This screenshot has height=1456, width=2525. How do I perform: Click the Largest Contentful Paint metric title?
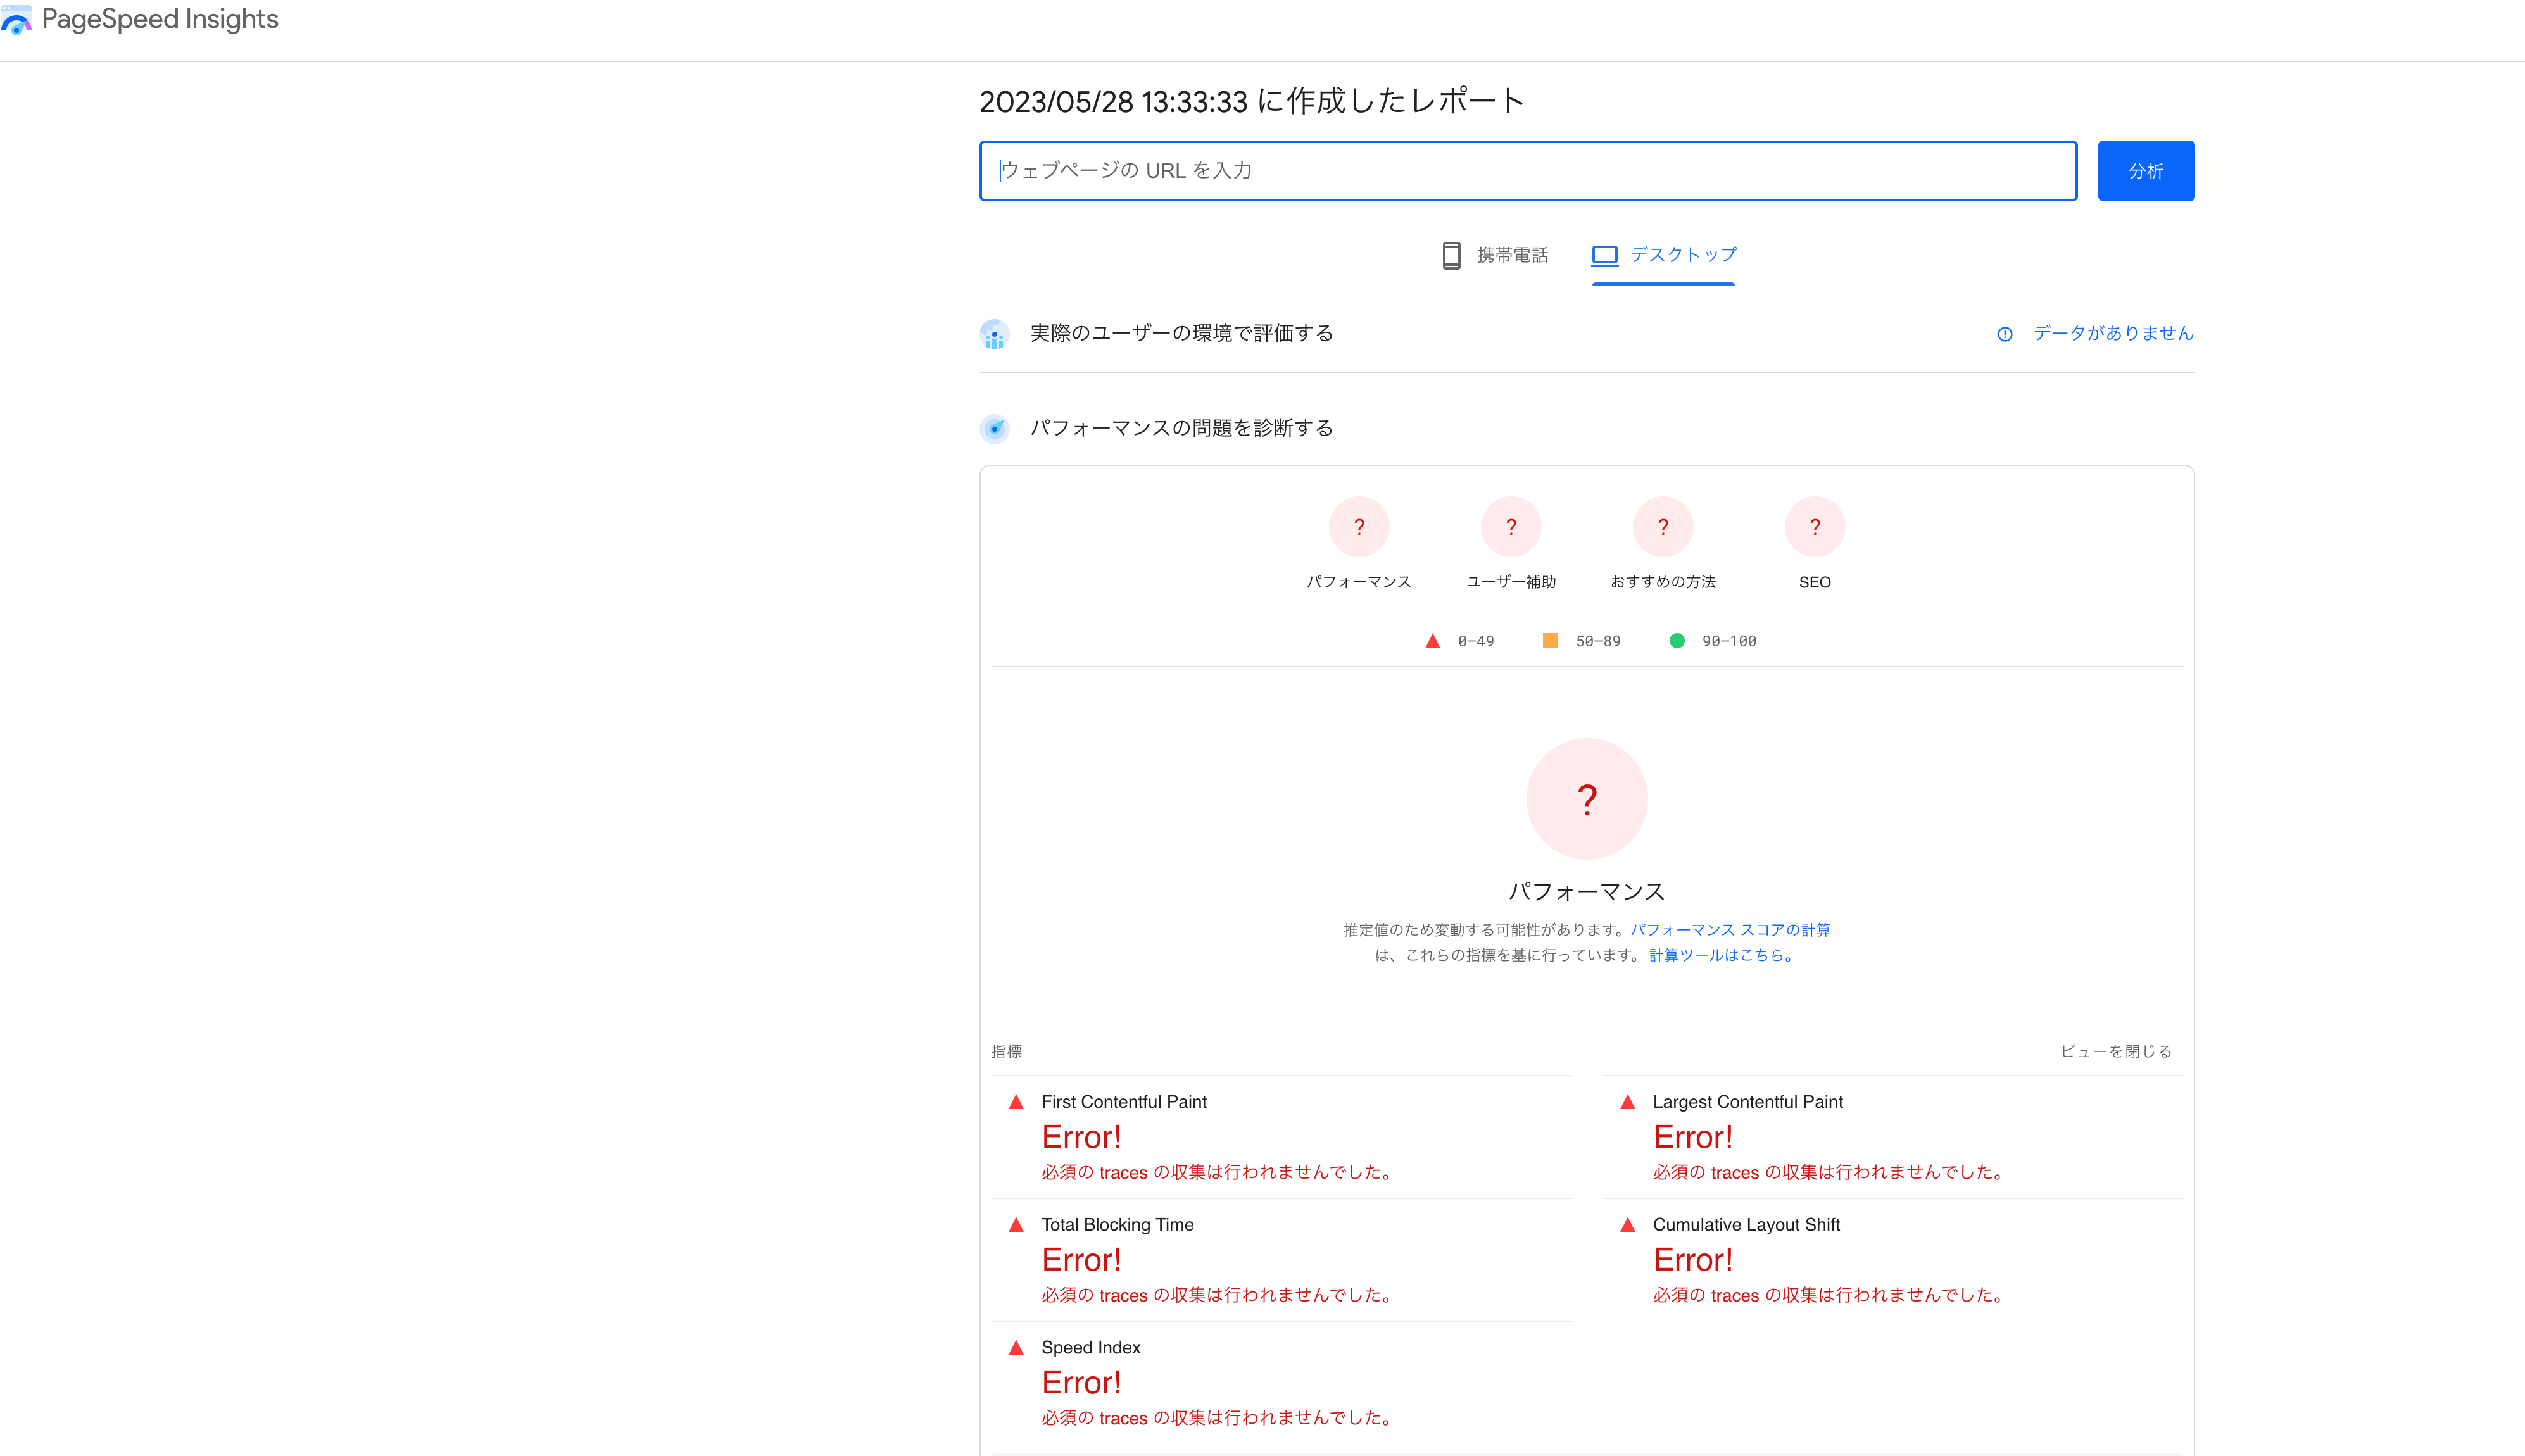tap(1747, 1102)
